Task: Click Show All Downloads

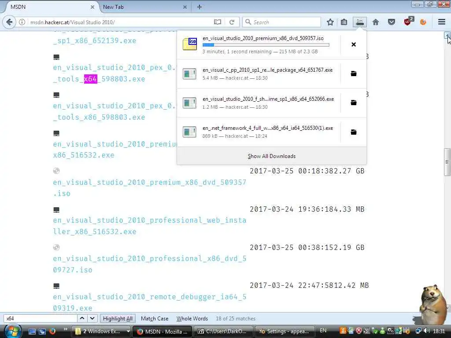Action: (x=271, y=156)
